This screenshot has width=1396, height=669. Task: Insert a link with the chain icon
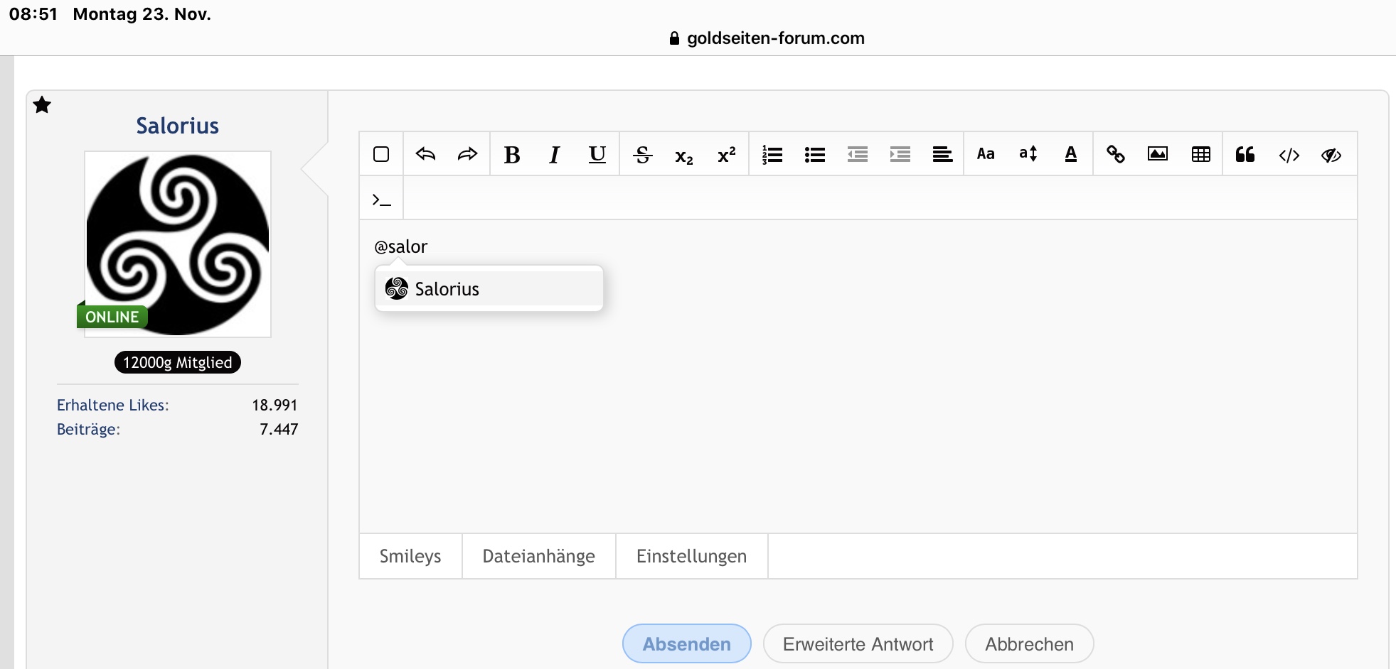1115,154
